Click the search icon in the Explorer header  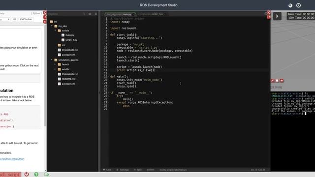point(84,14)
